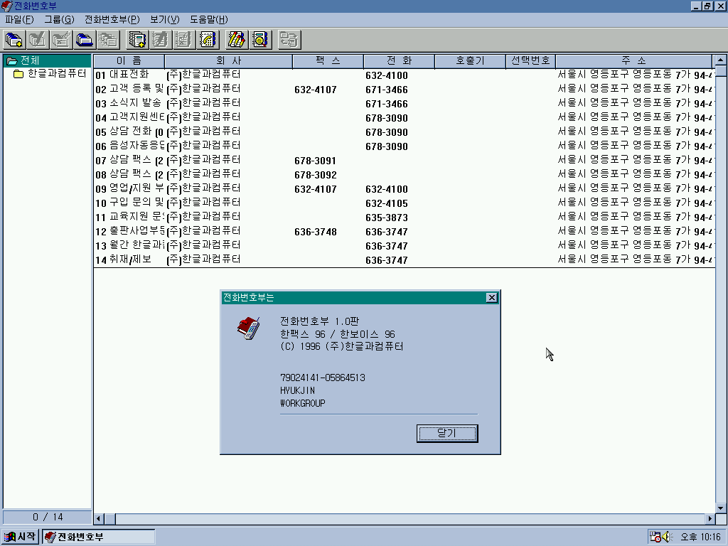Click the phonebook title bar icon
The width and height of the screenshot is (728, 546).
pyautogui.click(x=6, y=6)
